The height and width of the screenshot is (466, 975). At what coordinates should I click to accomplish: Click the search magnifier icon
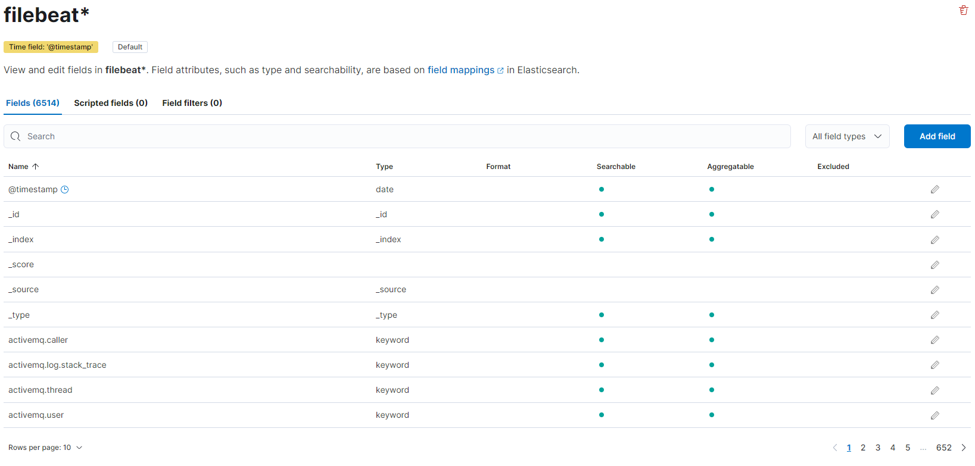click(15, 136)
